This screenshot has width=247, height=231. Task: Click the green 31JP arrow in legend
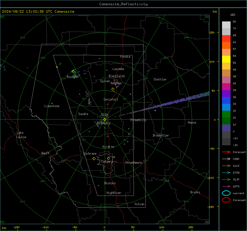click(x=226, y=179)
